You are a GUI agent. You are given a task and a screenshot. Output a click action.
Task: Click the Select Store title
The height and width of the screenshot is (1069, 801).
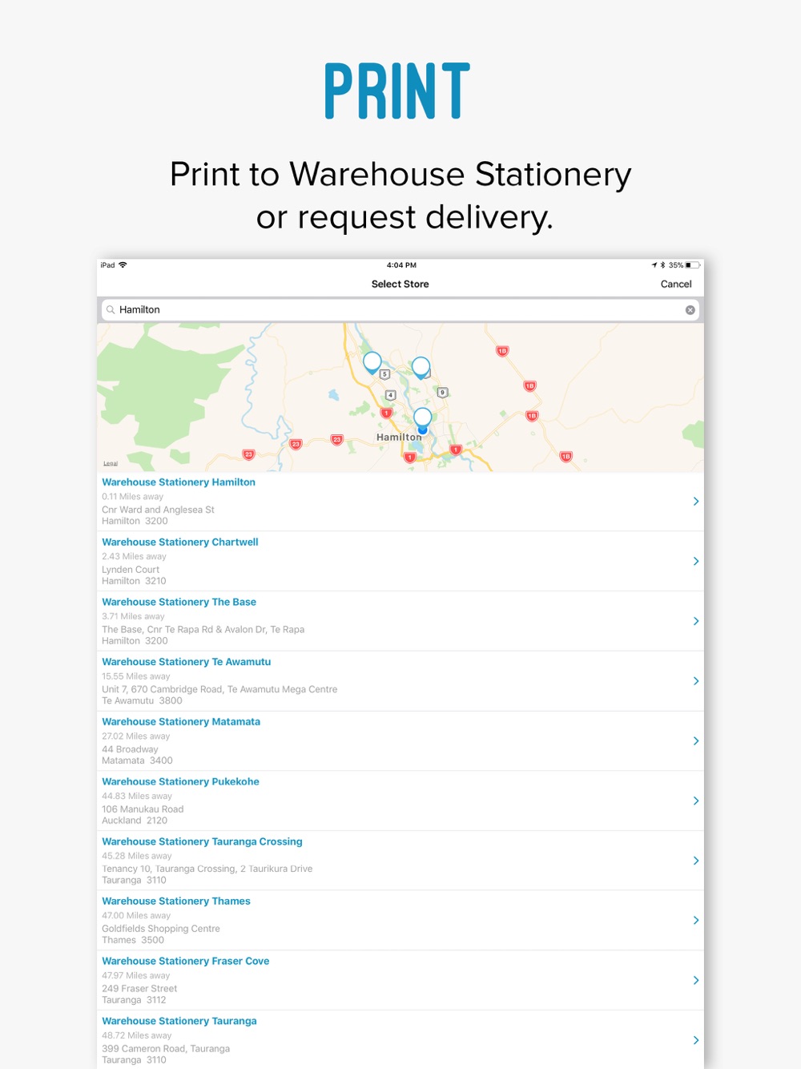coord(400,284)
